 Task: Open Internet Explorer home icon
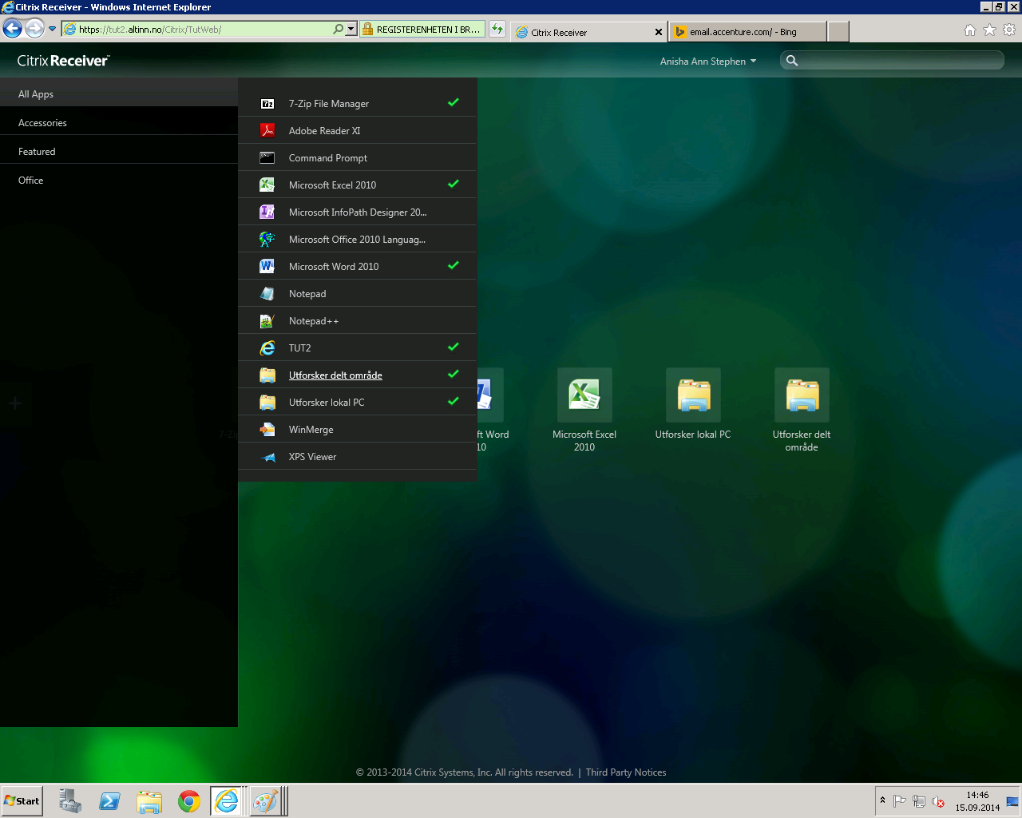pos(970,30)
